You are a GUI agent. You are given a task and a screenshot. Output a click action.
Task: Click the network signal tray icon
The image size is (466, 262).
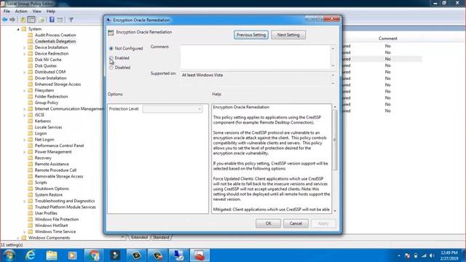pos(424,255)
